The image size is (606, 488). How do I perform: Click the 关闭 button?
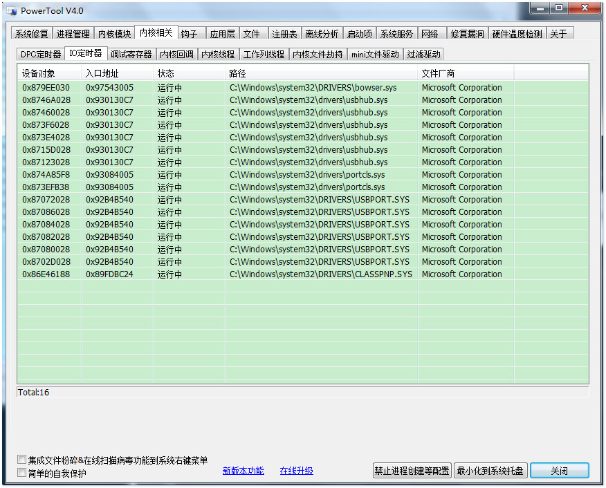pos(559,470)
